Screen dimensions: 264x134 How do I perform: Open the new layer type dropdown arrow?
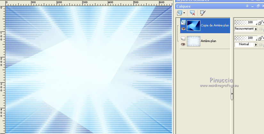tap(184, 13)
